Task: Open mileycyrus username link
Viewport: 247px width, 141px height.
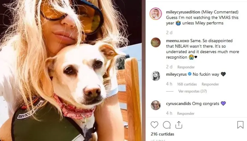Action: [176, 74]
